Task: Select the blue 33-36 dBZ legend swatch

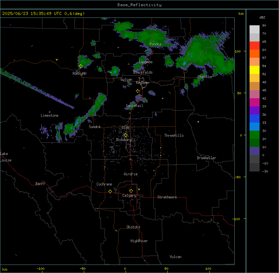Action: point(254,118)
